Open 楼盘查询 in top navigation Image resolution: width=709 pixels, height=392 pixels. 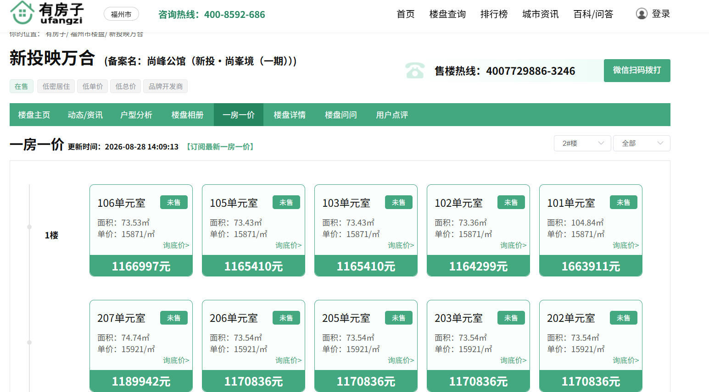pos(447,14)
